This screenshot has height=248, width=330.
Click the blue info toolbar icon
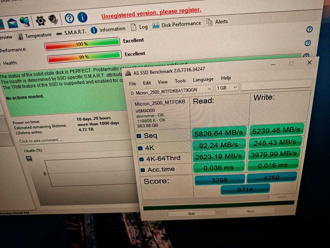pyautogui.click(x=82, y=17)
